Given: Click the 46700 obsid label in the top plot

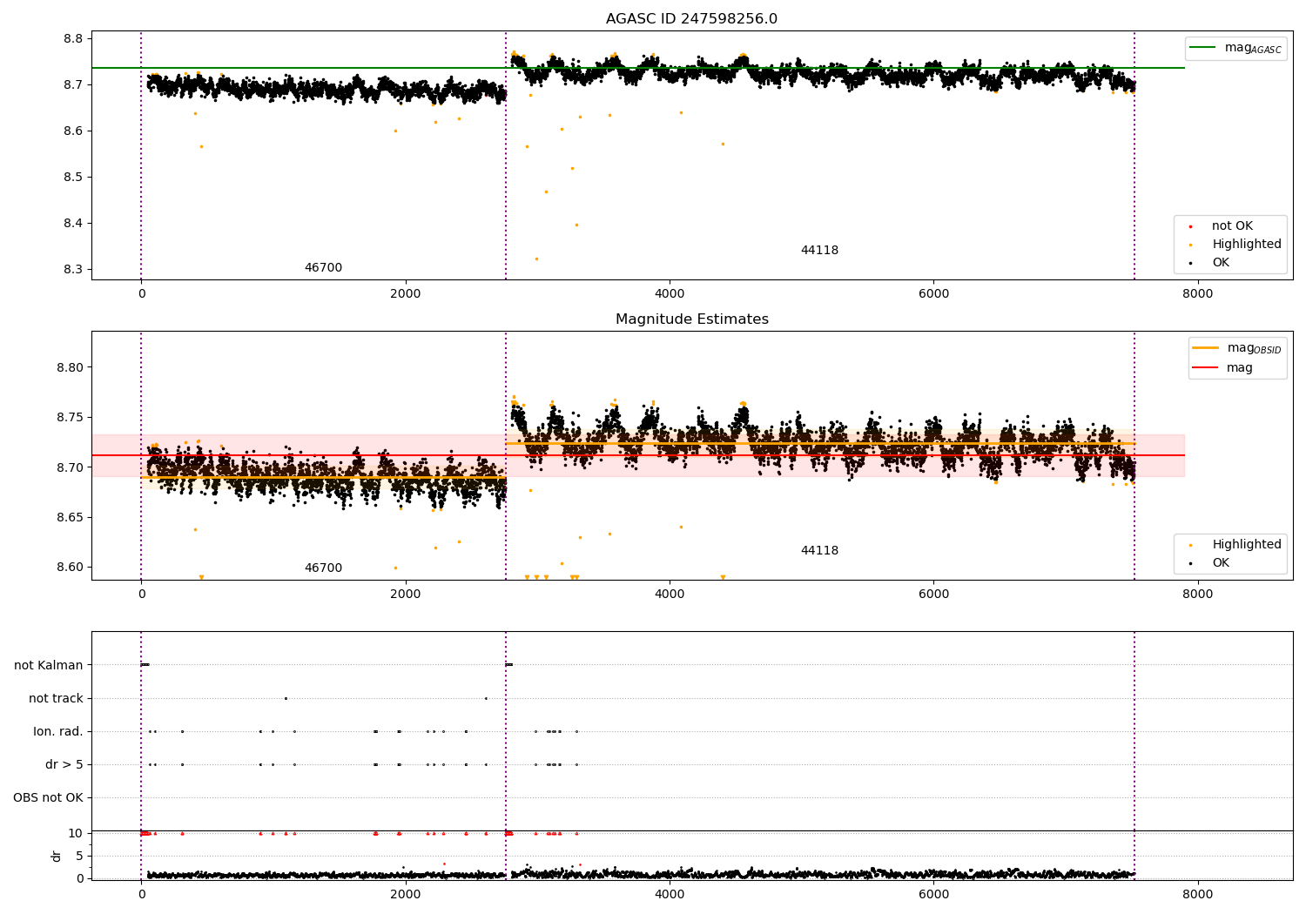Looking at the screenshot, I should point(323,268).
